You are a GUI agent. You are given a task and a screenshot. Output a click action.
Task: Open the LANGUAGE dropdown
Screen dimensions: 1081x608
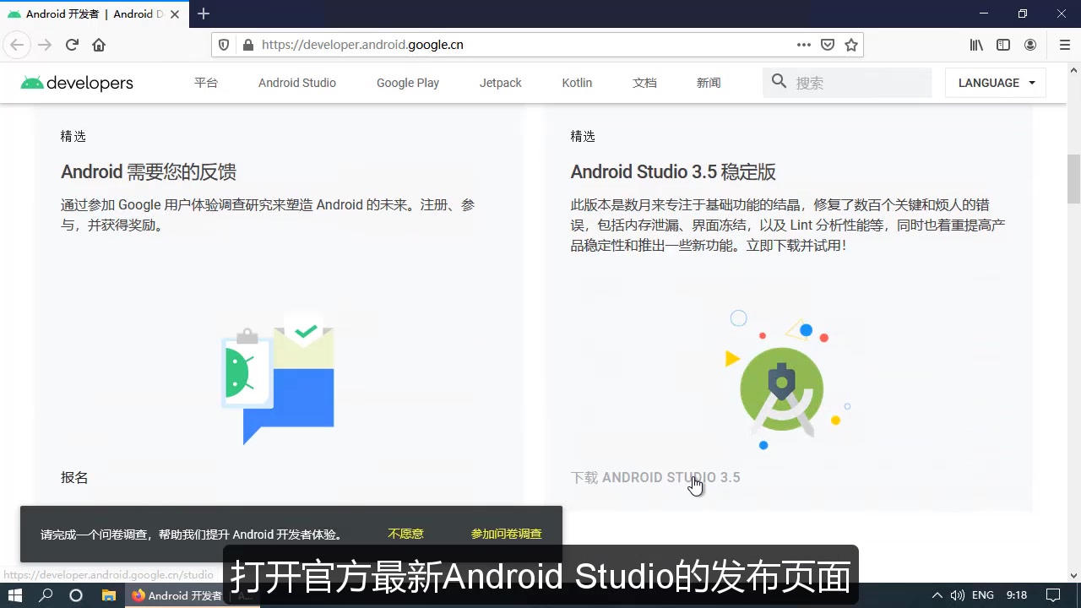(x=996, y=83)
